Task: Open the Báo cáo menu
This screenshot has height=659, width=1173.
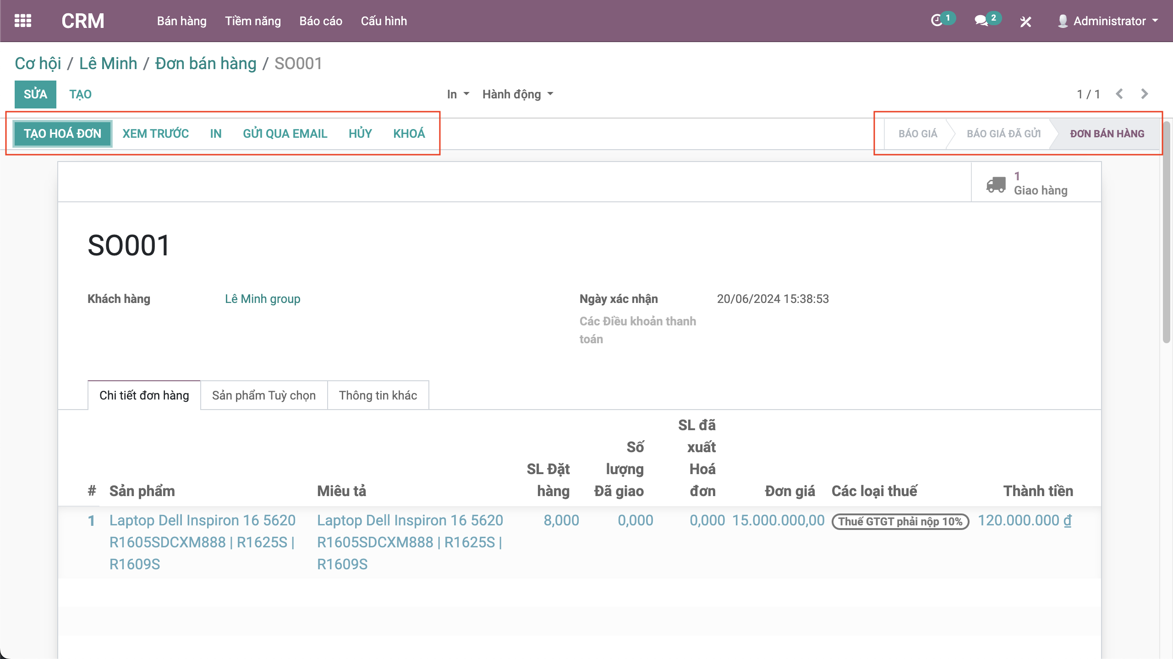Action: [320, 21]
